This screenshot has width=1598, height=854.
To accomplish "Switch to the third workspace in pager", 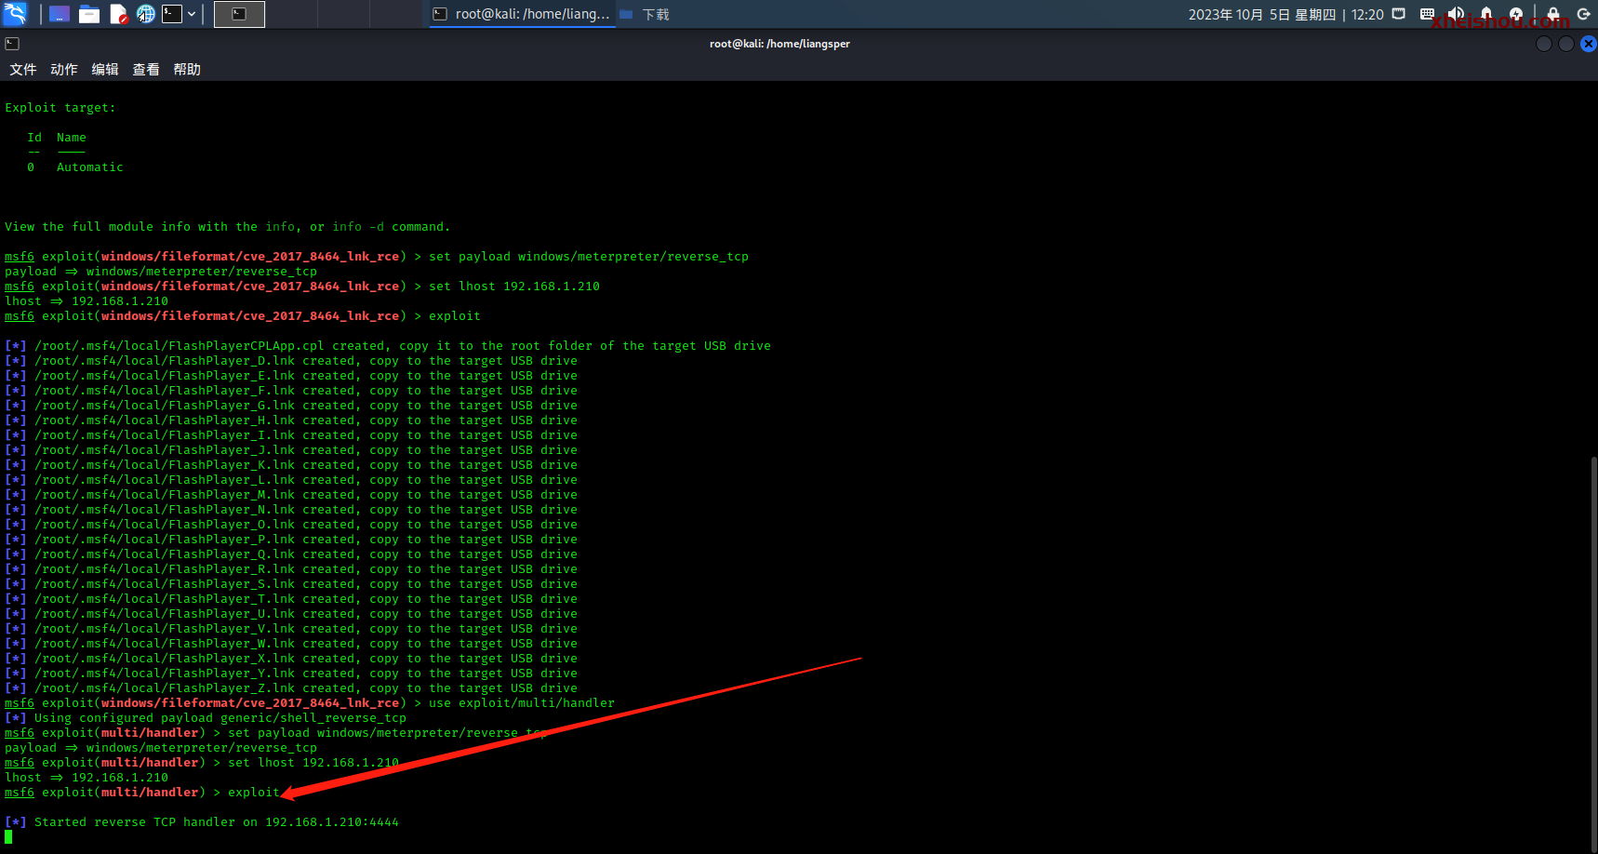I will 343,14.
